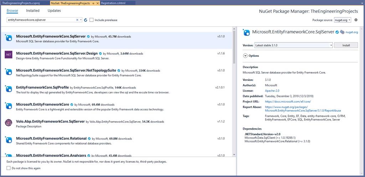Open NuGet package source settings gear

pyautogui.click(x=356, y=20)
